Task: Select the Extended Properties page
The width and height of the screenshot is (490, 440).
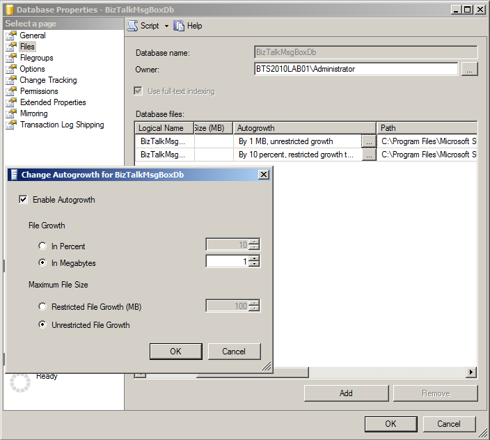Action: [x=53, y=102]
